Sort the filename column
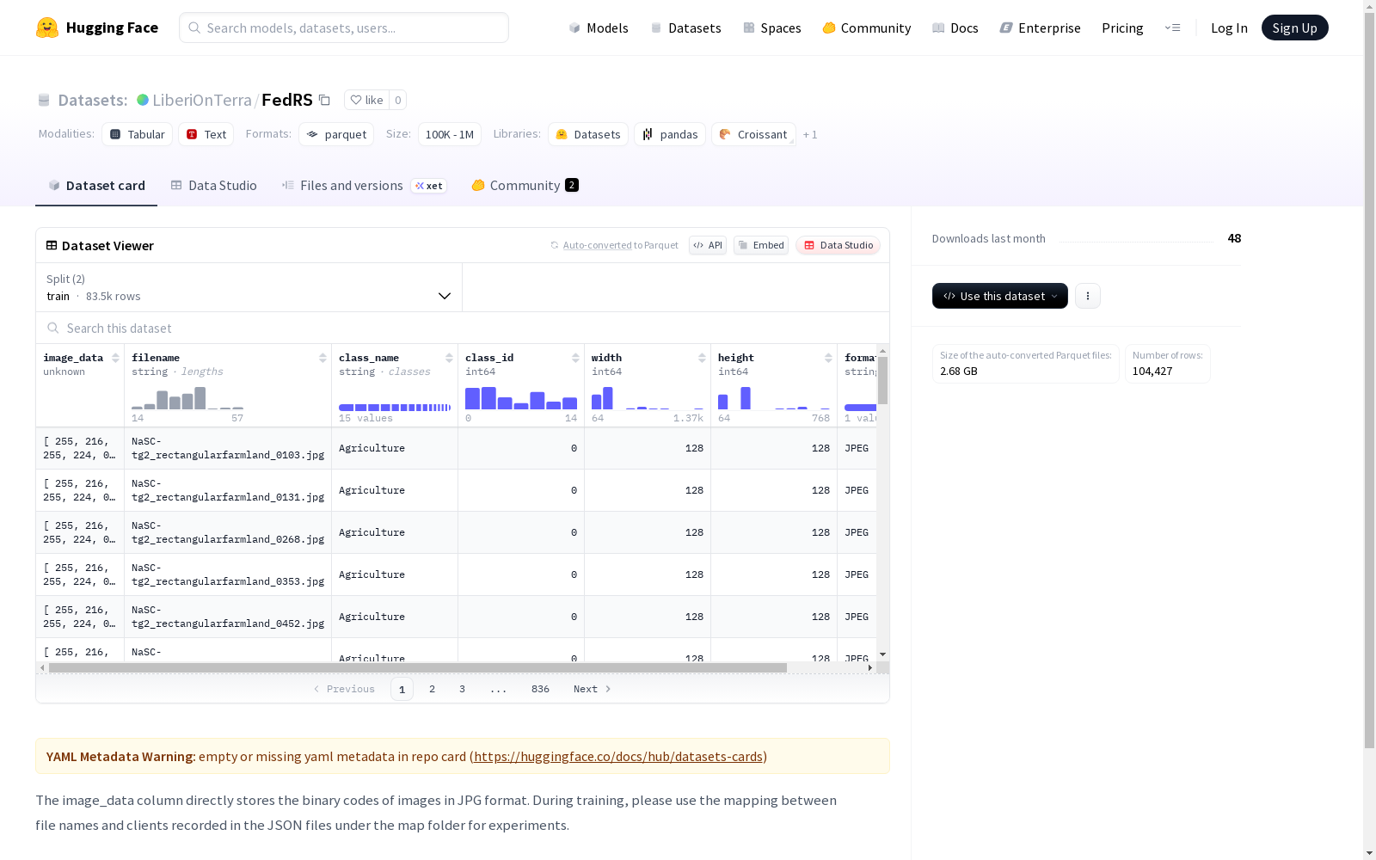The width and height of the screenshot is (1376, 860). point(322,358)
